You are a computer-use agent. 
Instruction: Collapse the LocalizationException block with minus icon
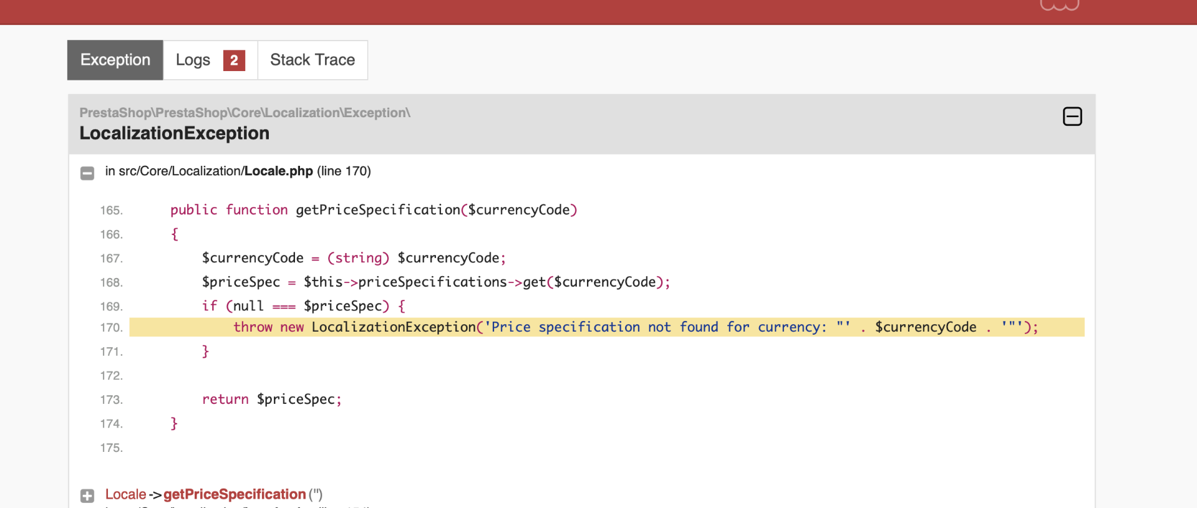point(1072,117)
